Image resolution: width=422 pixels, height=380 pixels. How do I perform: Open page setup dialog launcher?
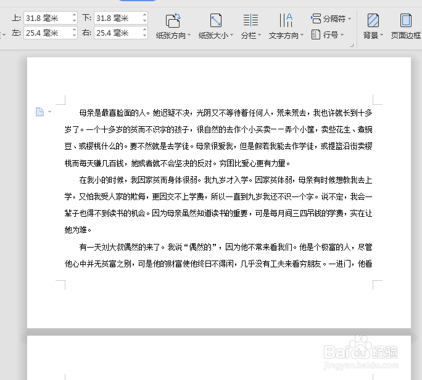click(352, 46)
